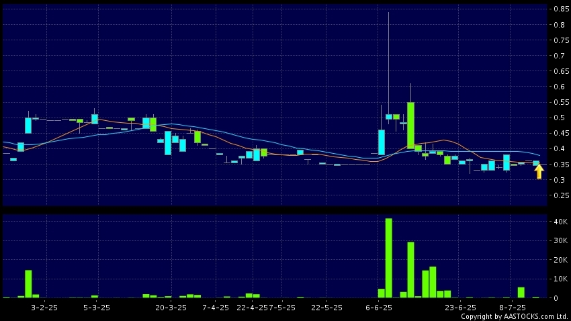Click the 0.7 price axis label
The height and width of the screenshot is (321, 571).
560,56
